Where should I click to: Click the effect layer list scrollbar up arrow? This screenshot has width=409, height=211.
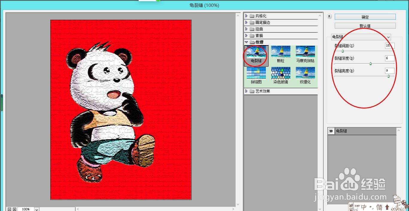click(399, 130)
